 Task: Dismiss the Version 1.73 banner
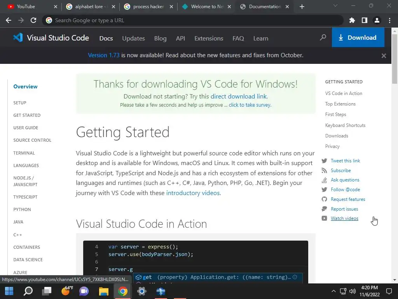tap(384, 56)
